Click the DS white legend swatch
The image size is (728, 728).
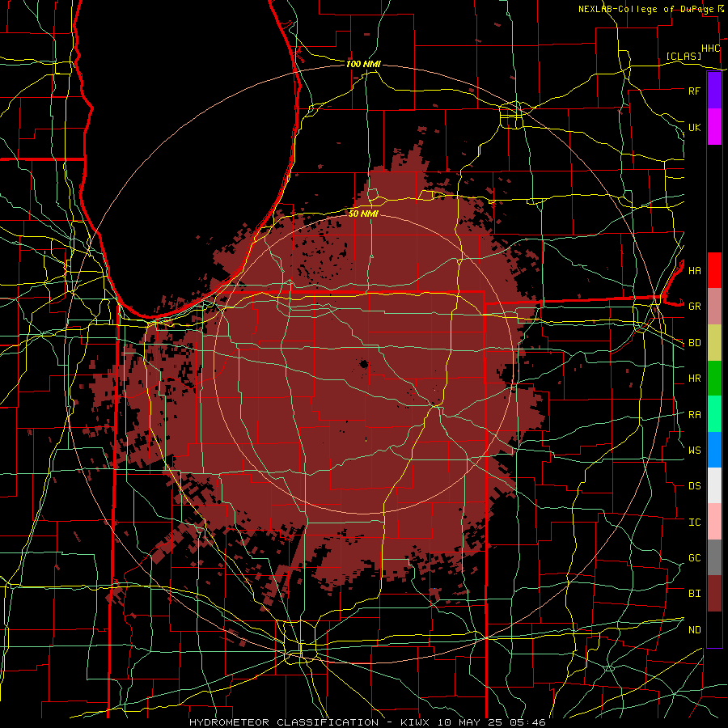click(x=714, y=485)
